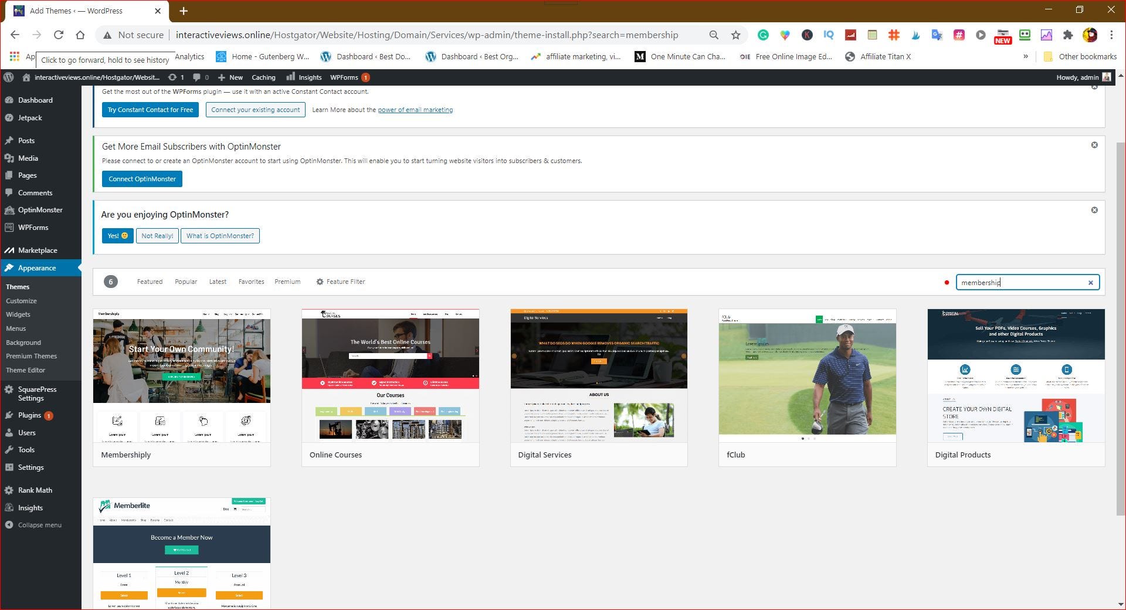Open comments bubble in admin bar
This screenshot has width=1126, height=610.
click(201, 77)
